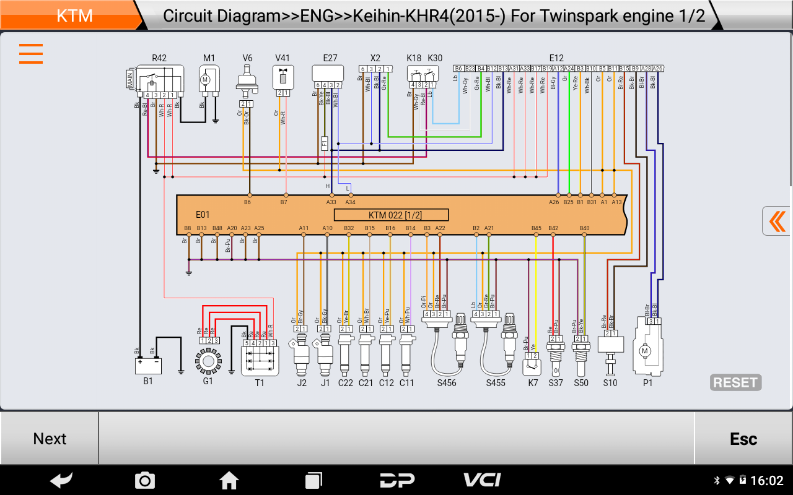Tap ECU pin B6 label
The image size is (793, 495).
tap(248, 202)
